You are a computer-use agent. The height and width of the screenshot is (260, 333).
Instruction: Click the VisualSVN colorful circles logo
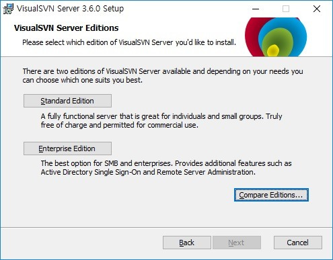tap(276, 37)
